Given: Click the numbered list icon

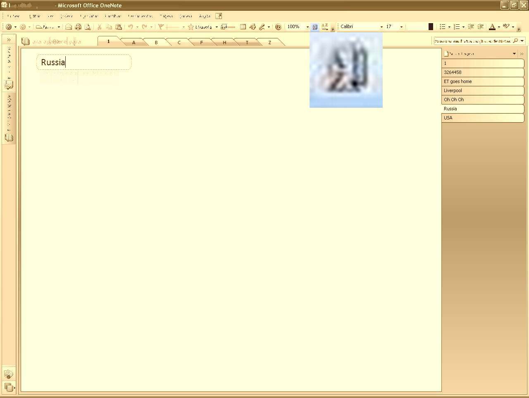Looking at the screenshot, I should (457, 27).
